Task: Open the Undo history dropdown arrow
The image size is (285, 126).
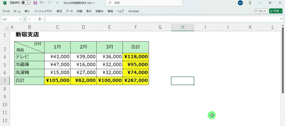Action: click(45, 3)
